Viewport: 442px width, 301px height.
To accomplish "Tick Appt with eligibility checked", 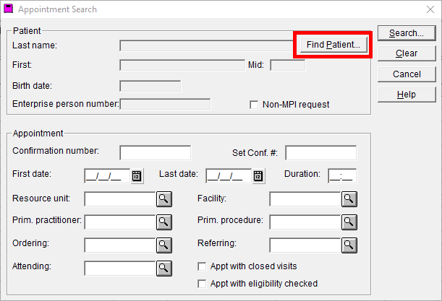I will tap(202, 284).
